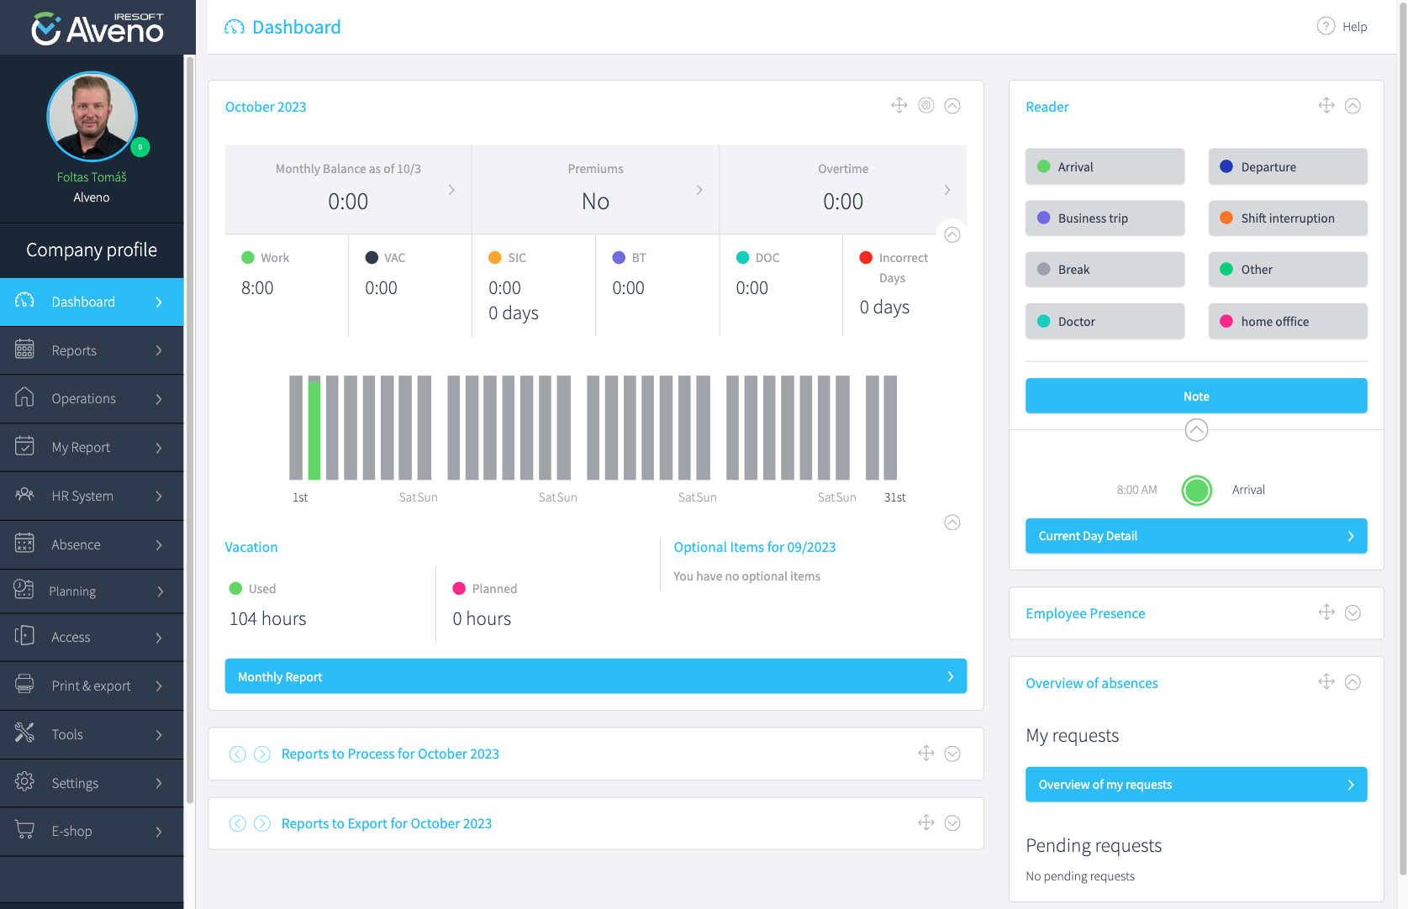This screenshot has height=909, width=1408.
Task: Expand the Employee Presence widget
Action: [1353, 612]
